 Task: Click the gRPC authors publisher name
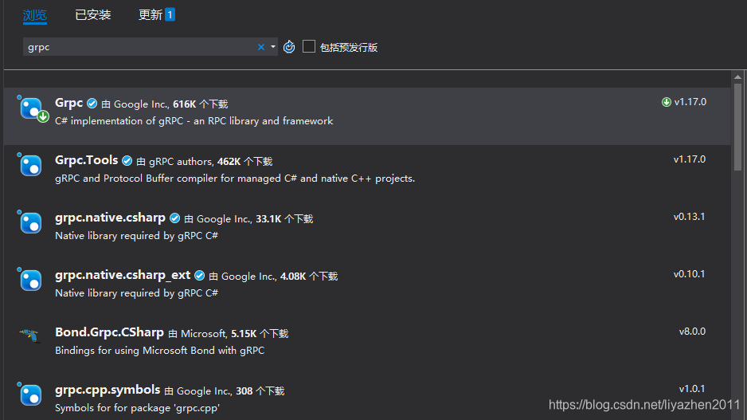point(181,162)
